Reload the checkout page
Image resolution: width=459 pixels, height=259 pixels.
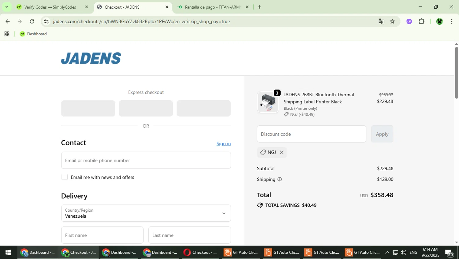coord(32,21)
